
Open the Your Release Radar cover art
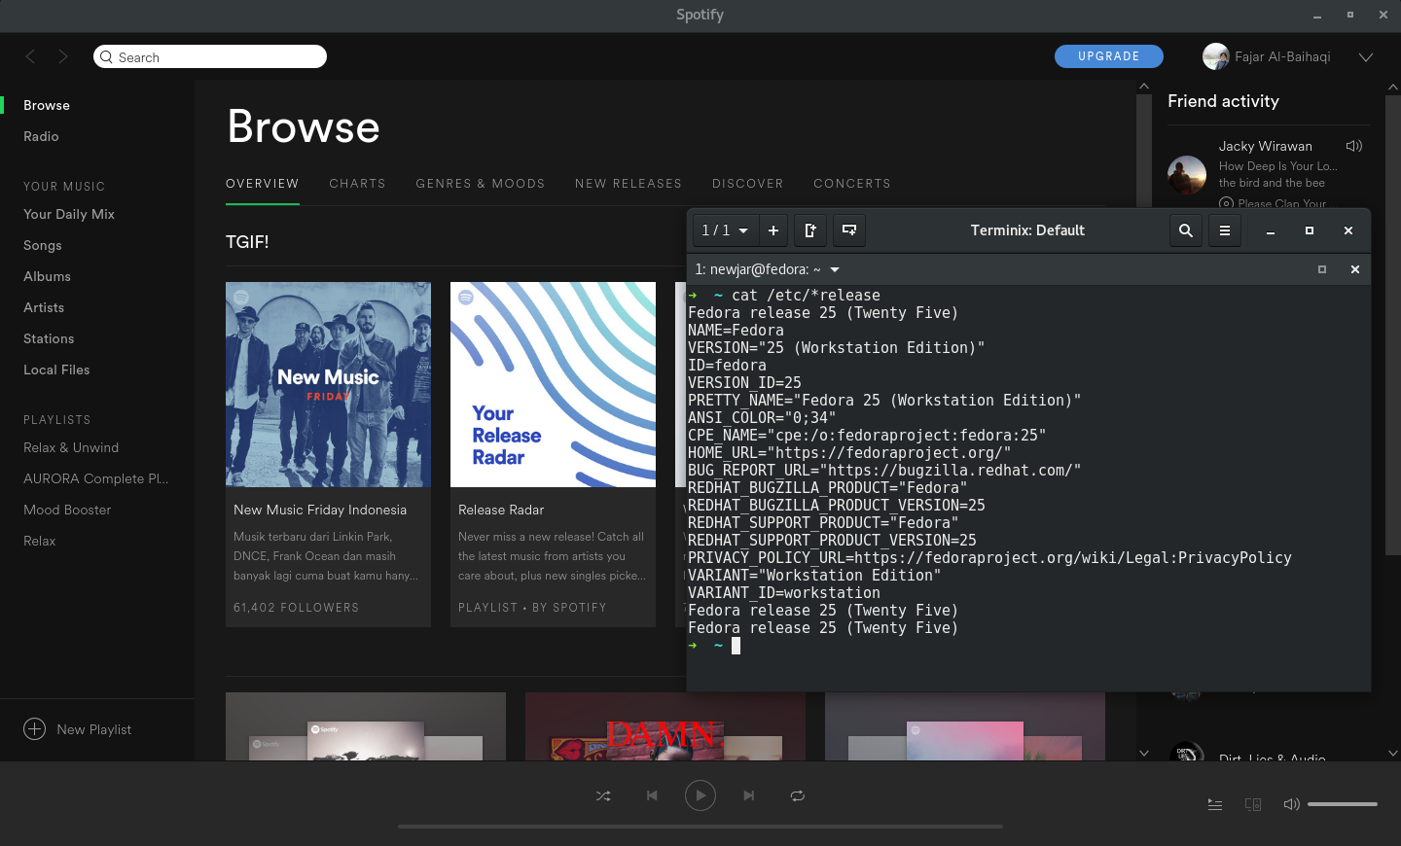click(x=553, y=384)
